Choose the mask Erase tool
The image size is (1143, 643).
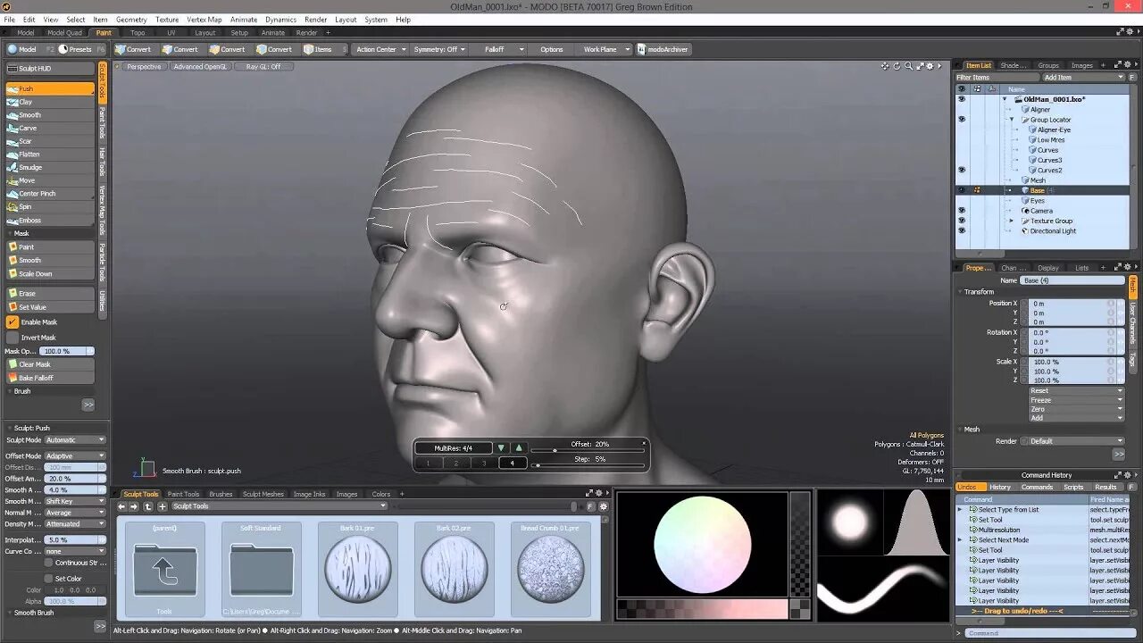coord(50,293)
